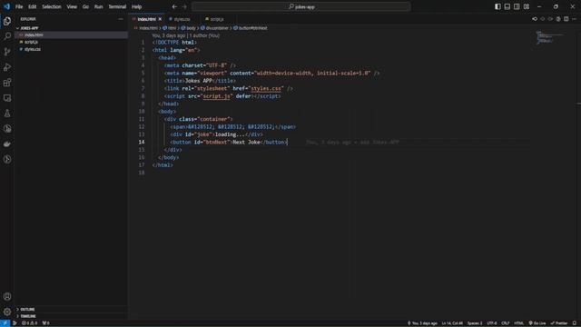Open the Manage gear icon
The width and height of the screenshot is (581, 327).
coord(7,312)
